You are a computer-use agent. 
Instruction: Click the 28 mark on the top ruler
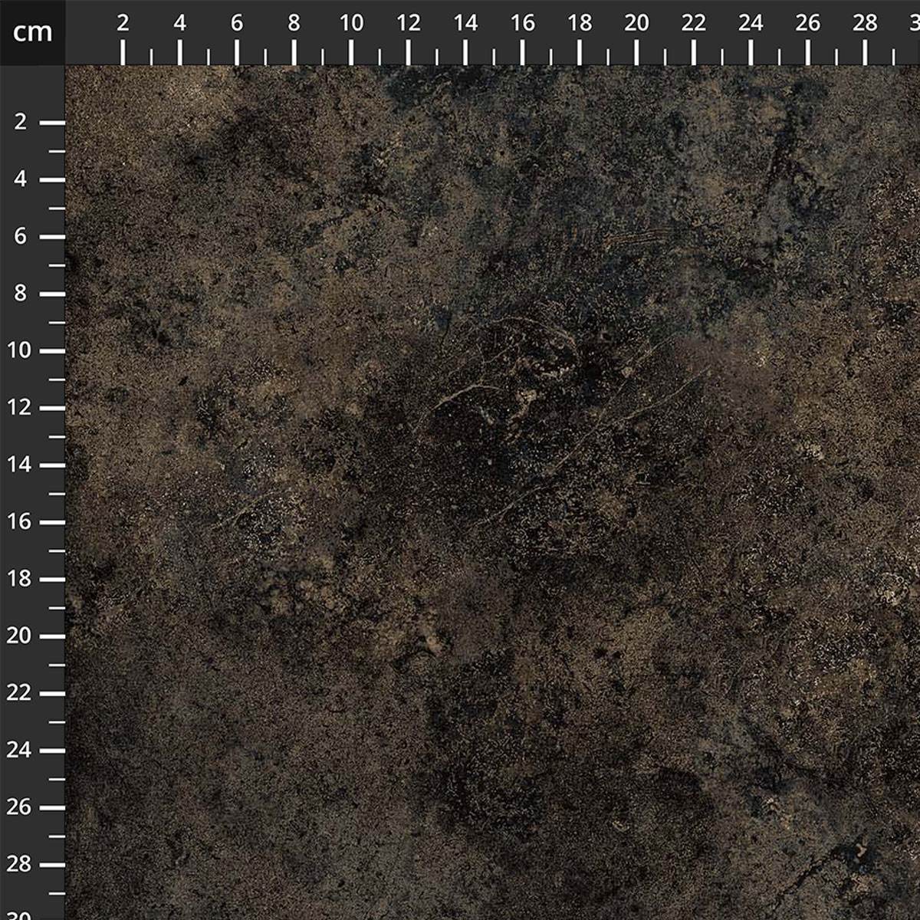pyautogui.click(x=865, y=25)
